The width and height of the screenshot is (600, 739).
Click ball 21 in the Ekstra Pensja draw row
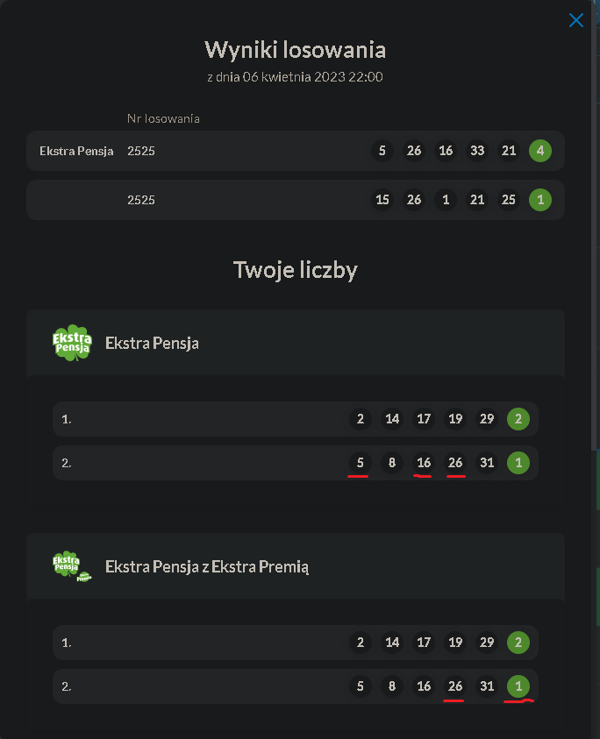point(509,151)
